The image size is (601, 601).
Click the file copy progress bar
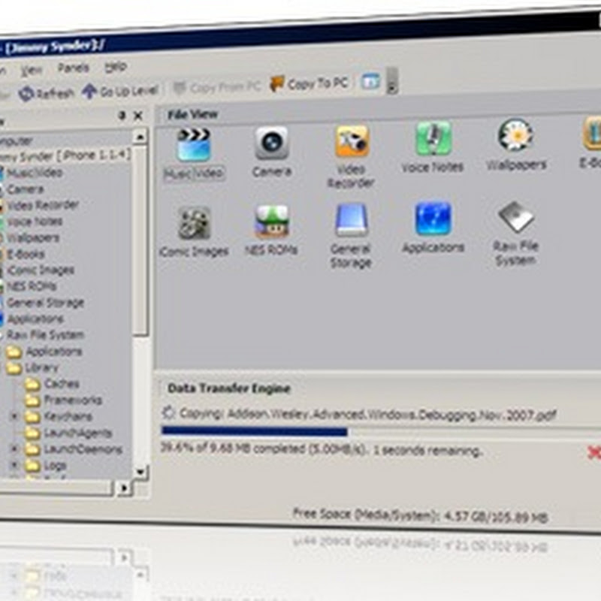coord(381,431)
